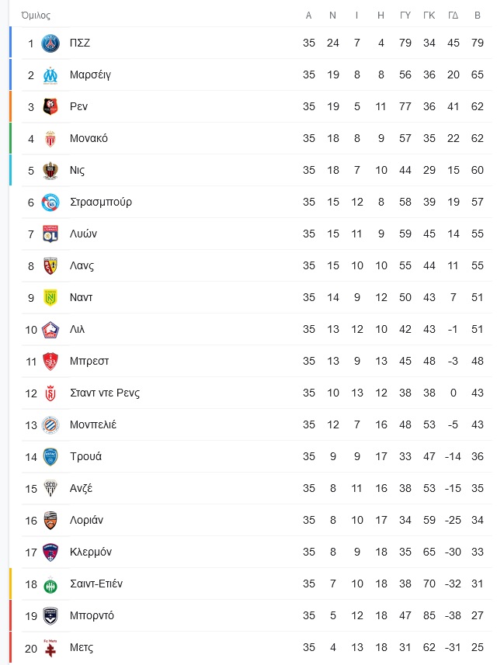Click the Μπορντό team logo
The width and height of the screenshot is (497, 665).
click(50, 616)
